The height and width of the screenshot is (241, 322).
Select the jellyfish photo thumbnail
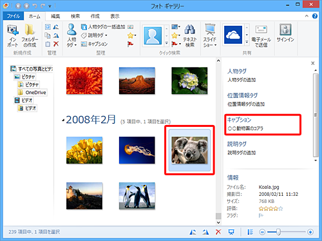[x=137, y=150]
